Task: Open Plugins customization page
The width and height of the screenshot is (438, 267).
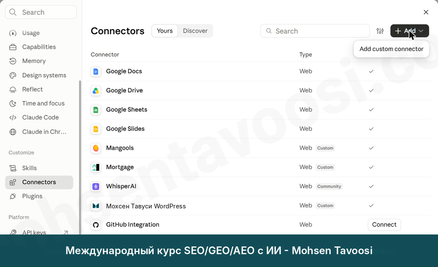Action: click(39, 196)
